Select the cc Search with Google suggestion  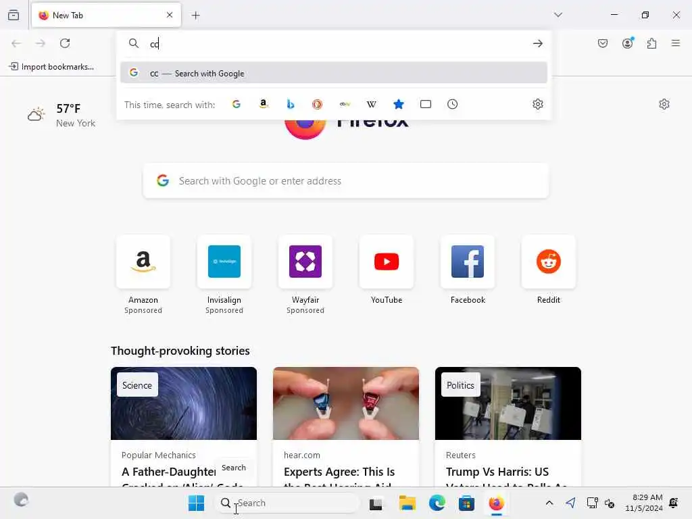334,73
